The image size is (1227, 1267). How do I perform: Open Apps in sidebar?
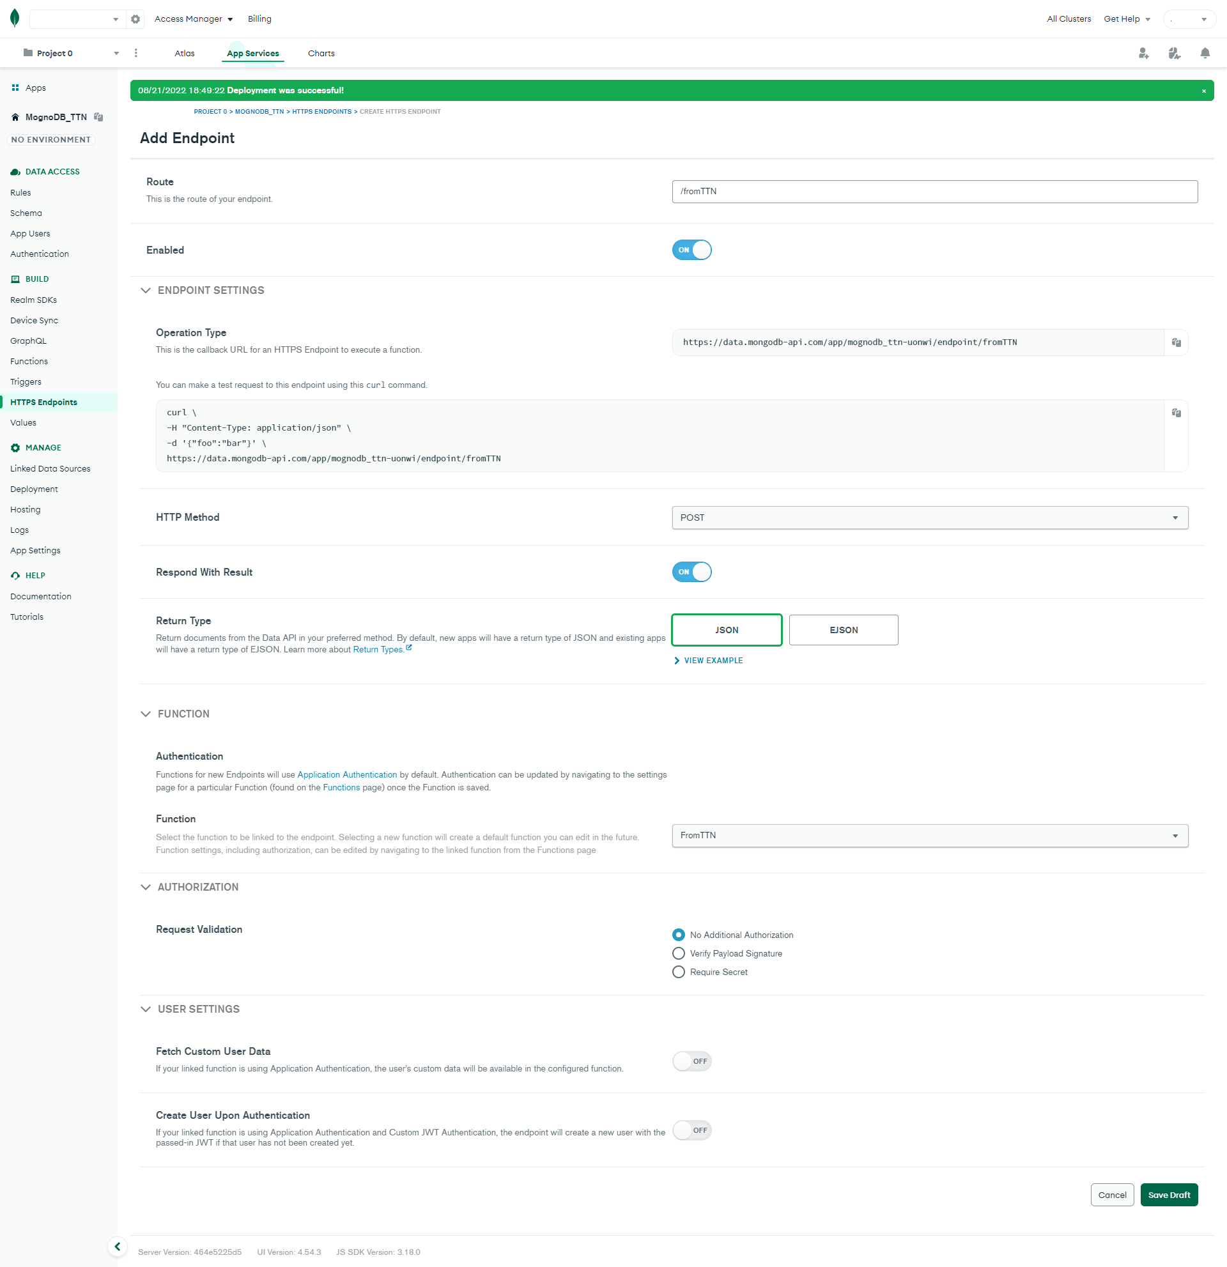pyautogui.click(x=36, y=88)
